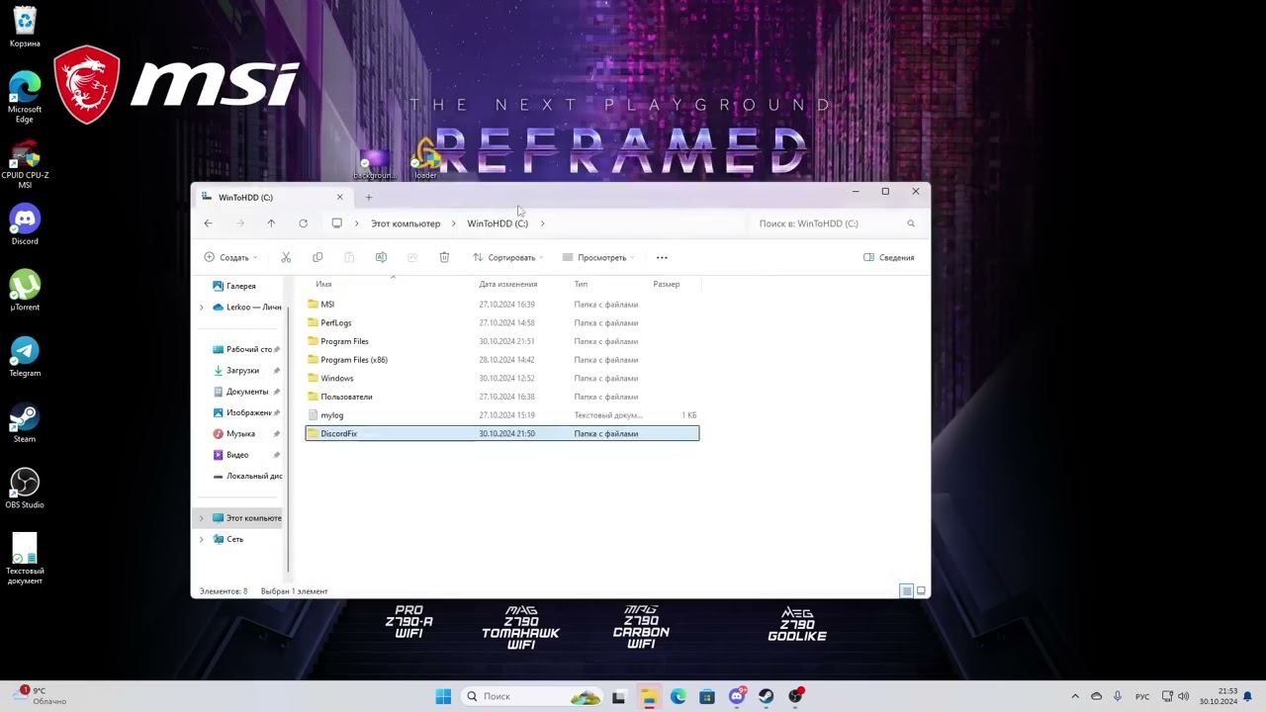The height and width of the screenshot is (712, 1266).
Task: Open Discord from the taskbar
Action: coord(737,696)
